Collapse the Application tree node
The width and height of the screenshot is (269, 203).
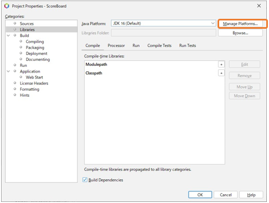point(8,71)
